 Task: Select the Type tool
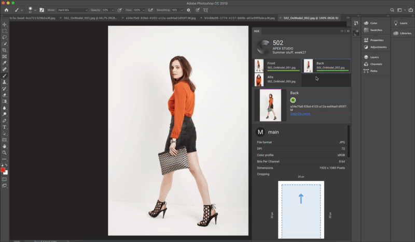pyautogui.click(x=5, y=127)
